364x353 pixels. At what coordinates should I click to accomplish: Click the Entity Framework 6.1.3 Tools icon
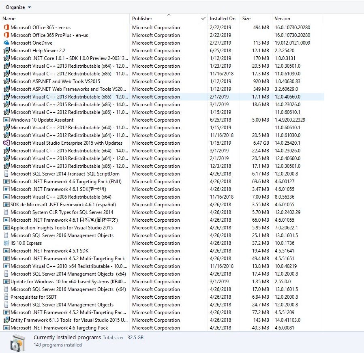6,320
